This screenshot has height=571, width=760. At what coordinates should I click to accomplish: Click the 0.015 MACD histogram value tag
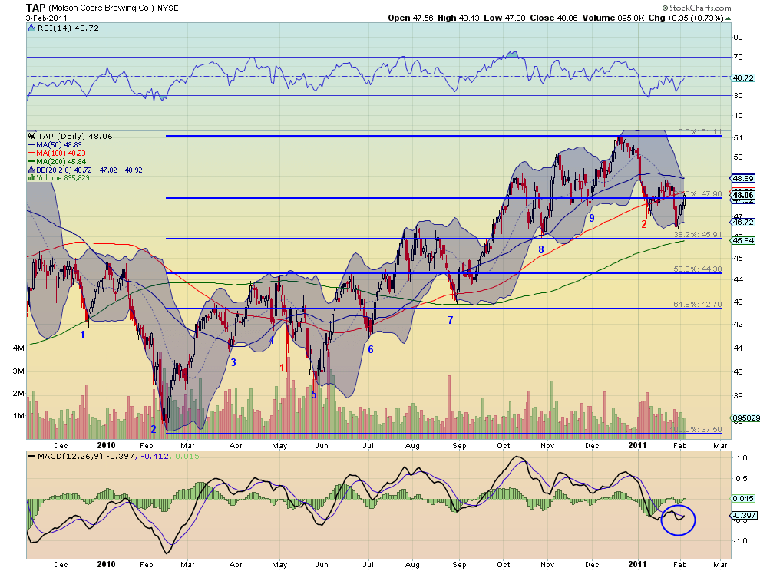743,498
